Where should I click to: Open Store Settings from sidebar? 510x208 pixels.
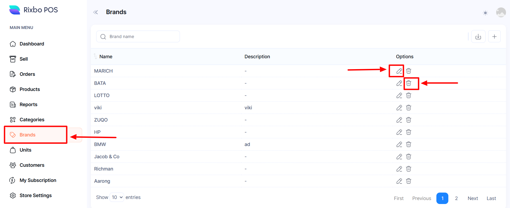click(x=35, y=195)
